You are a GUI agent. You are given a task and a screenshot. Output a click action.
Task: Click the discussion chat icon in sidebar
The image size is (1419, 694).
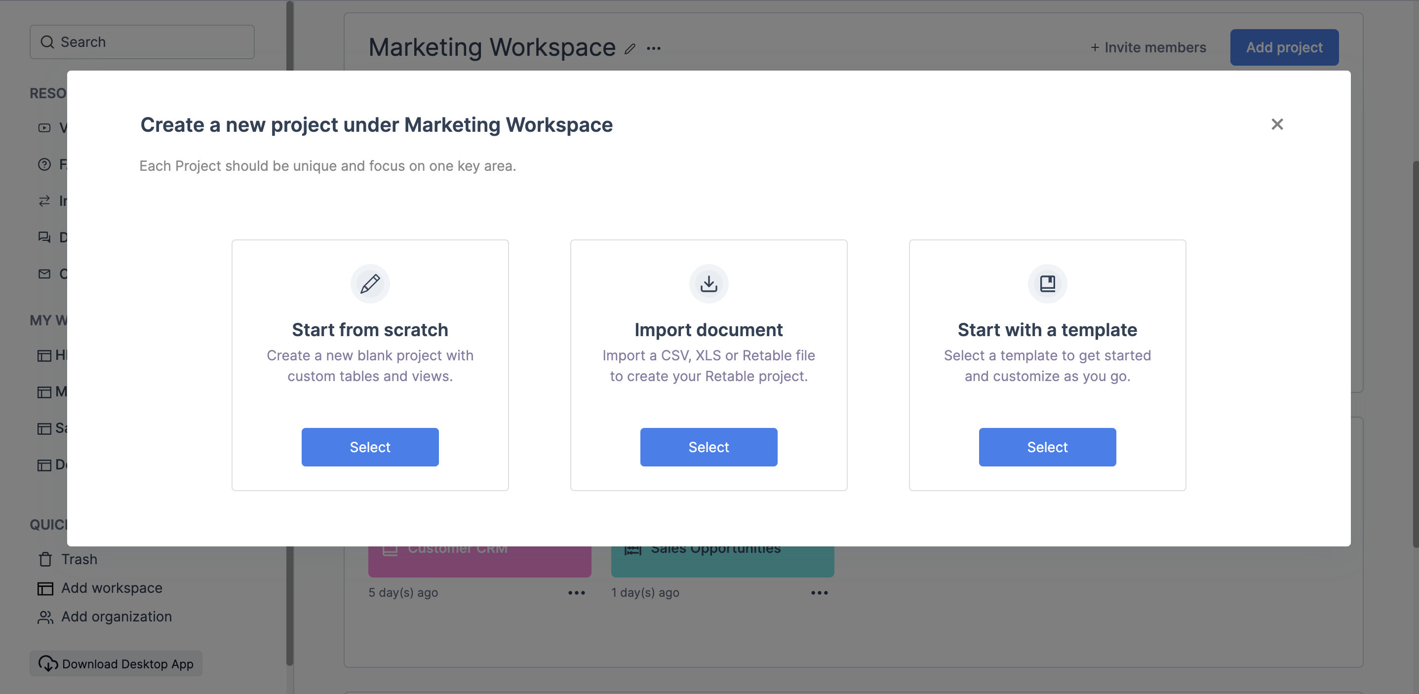(44, 237)
